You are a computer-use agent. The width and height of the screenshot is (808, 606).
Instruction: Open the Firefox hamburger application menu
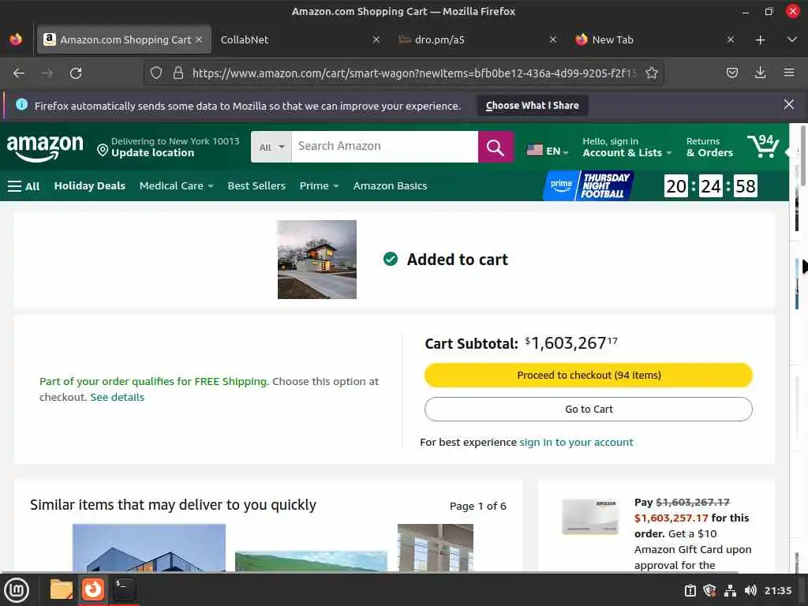(x=789, y=73)
